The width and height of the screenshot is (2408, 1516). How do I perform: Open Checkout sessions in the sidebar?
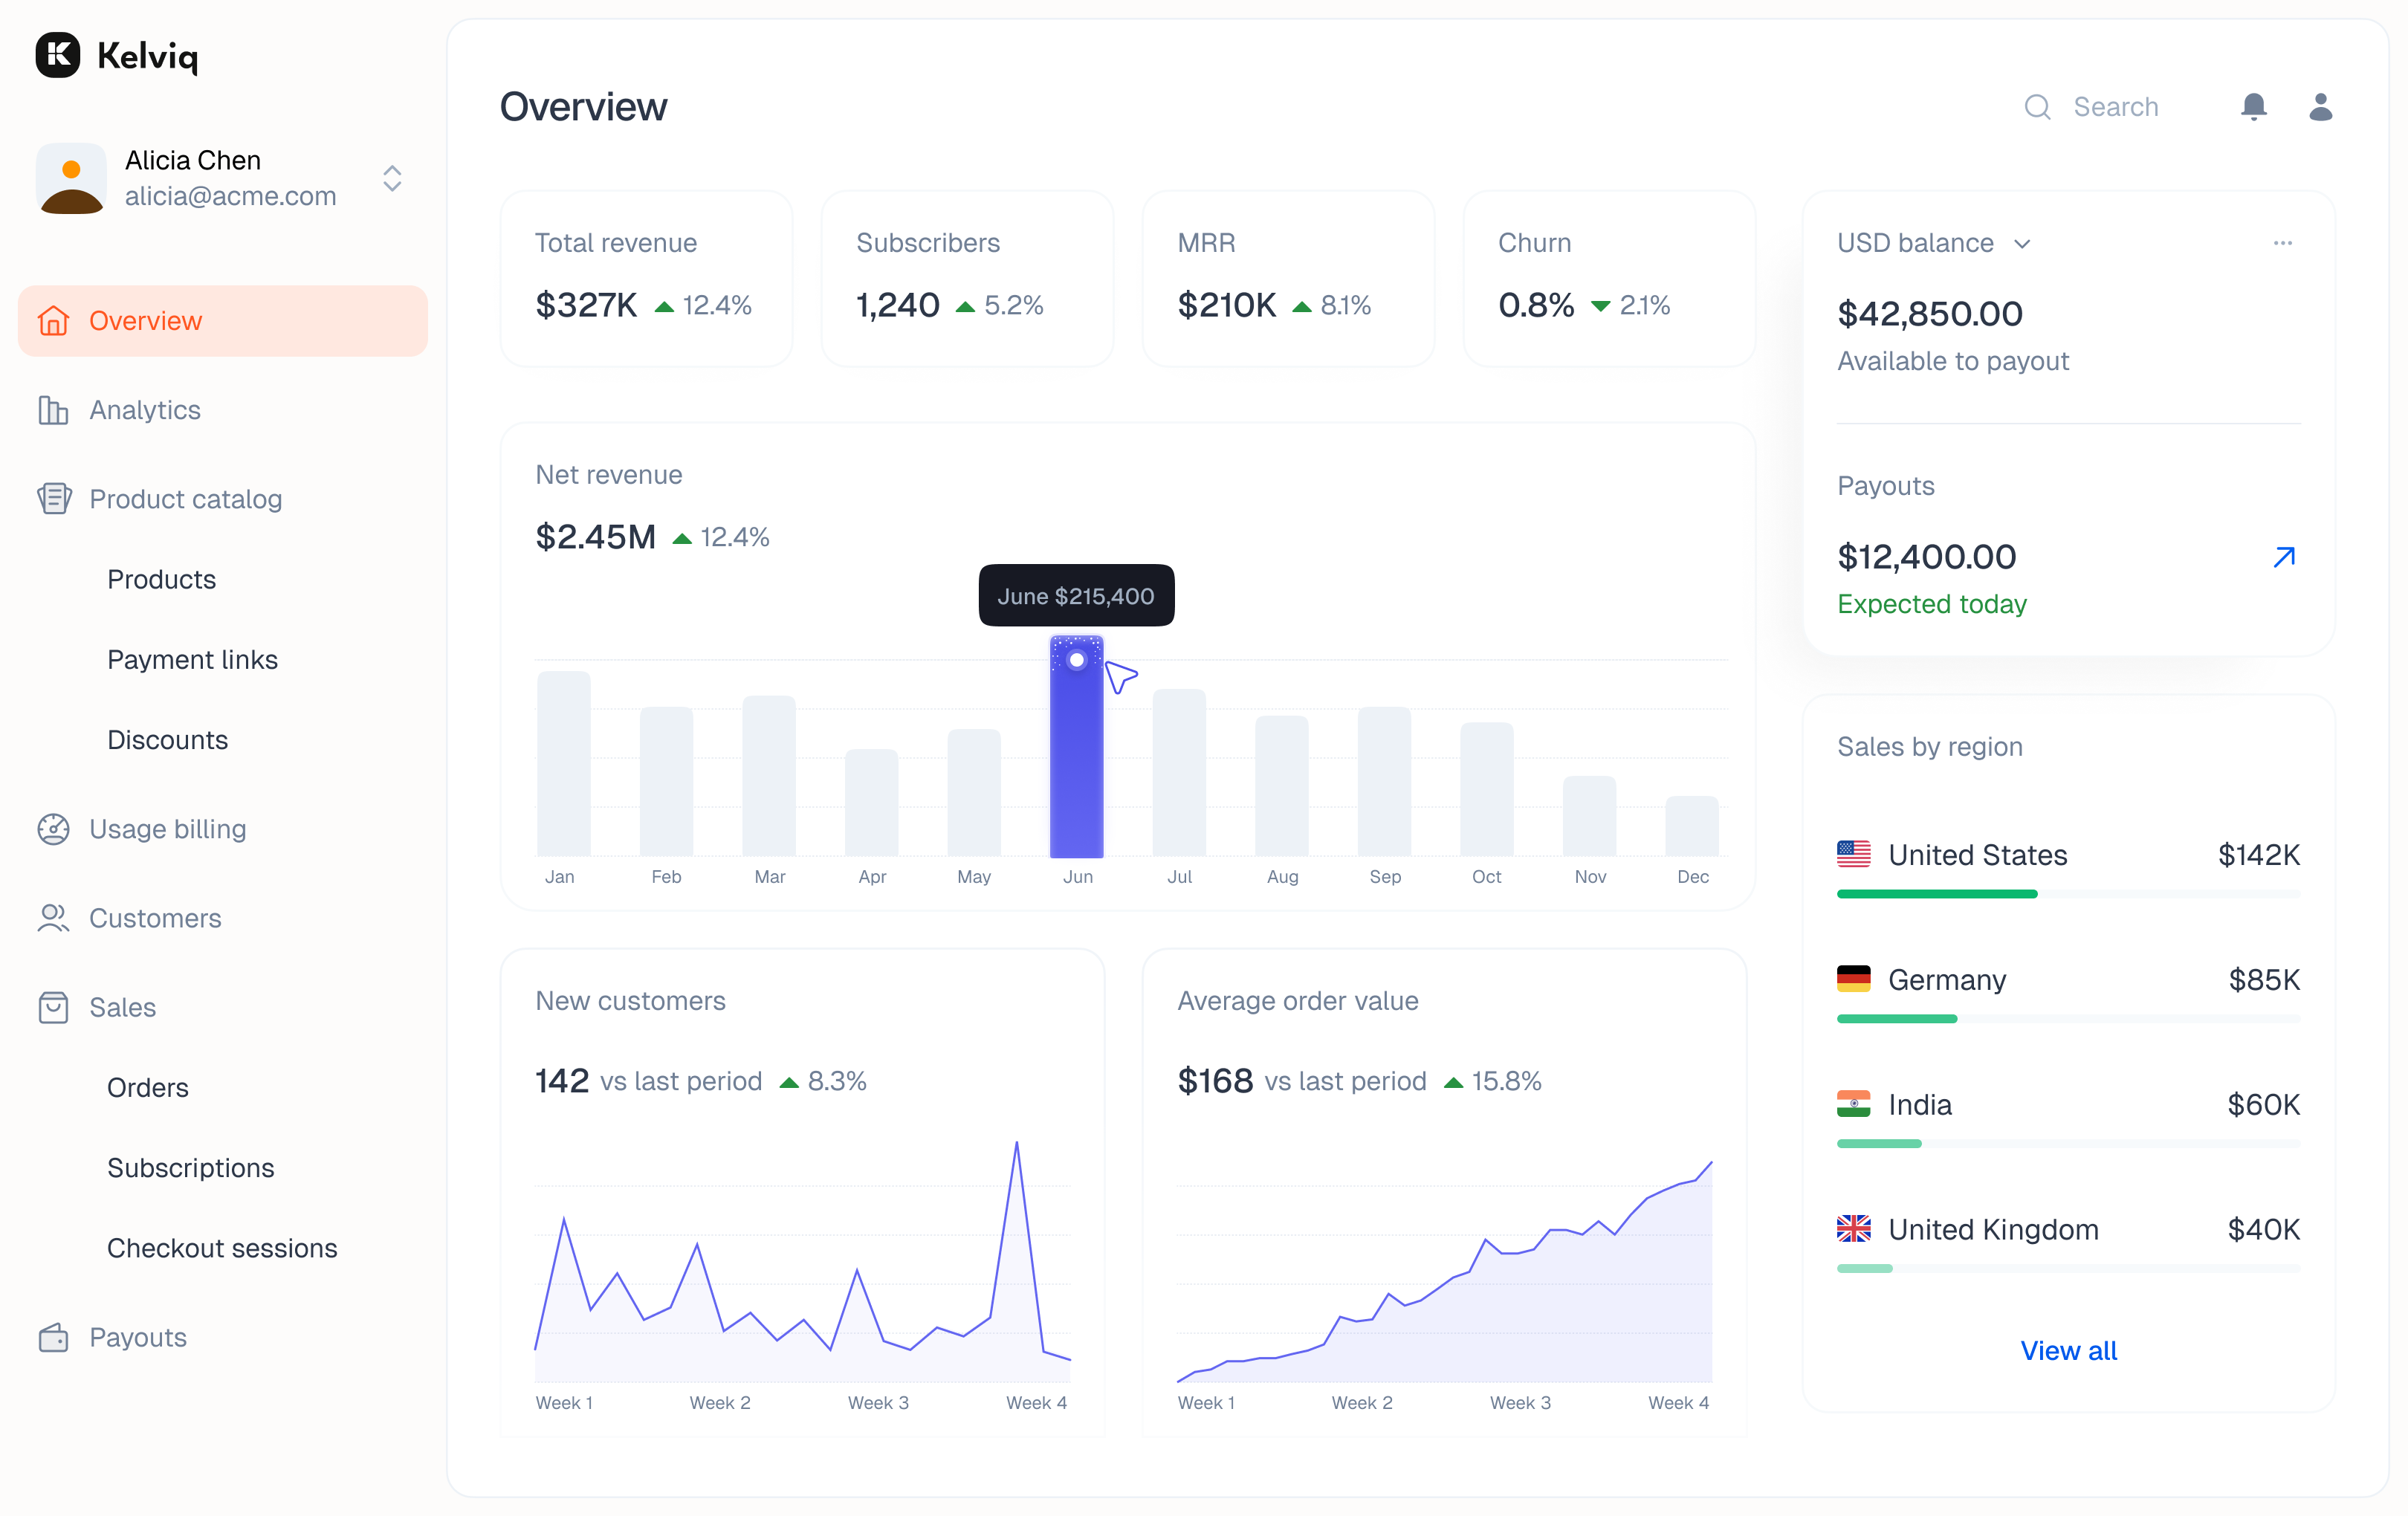click(222, 1248)
